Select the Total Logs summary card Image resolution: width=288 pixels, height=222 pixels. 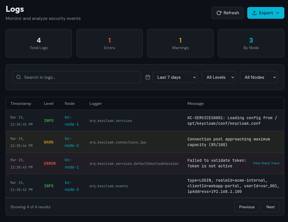click(39, 43)
